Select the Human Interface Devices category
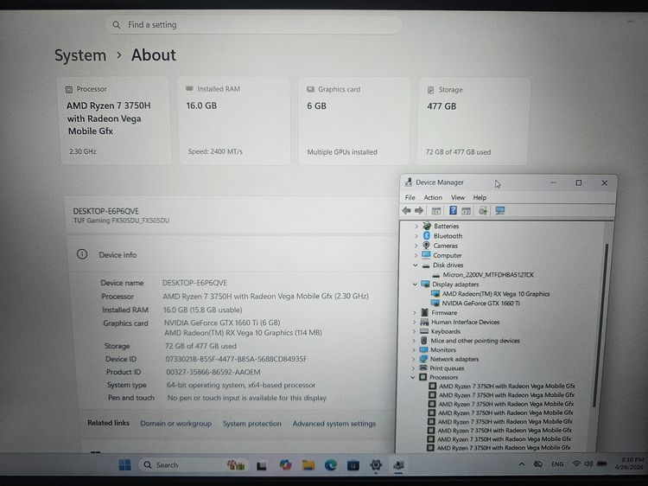Screen dimensions: 648x486 coord(465,322)
